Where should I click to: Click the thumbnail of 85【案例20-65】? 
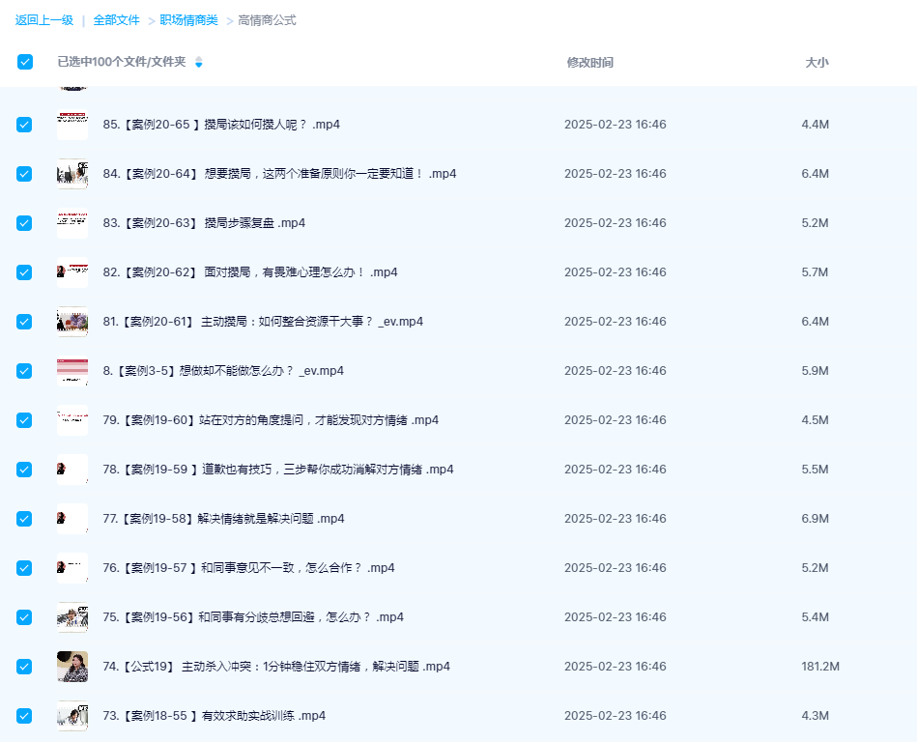coord(72,124)
